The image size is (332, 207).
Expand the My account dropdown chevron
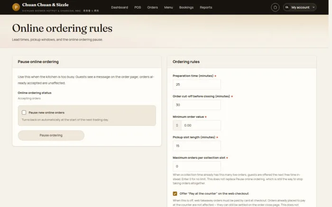[x=314, y=8]
